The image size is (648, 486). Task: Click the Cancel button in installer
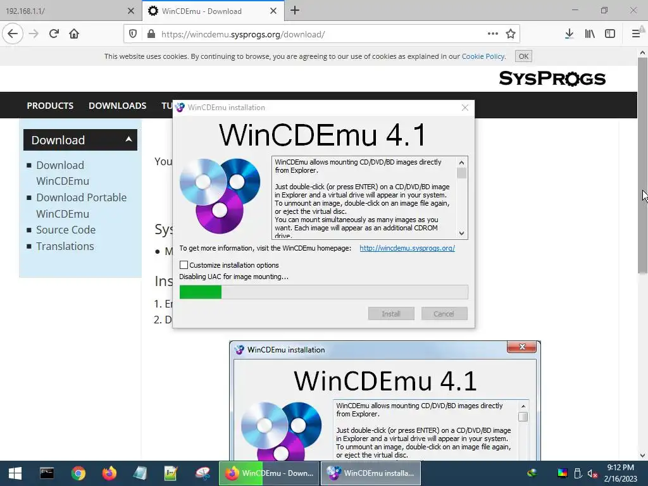[x=444, y=314]
